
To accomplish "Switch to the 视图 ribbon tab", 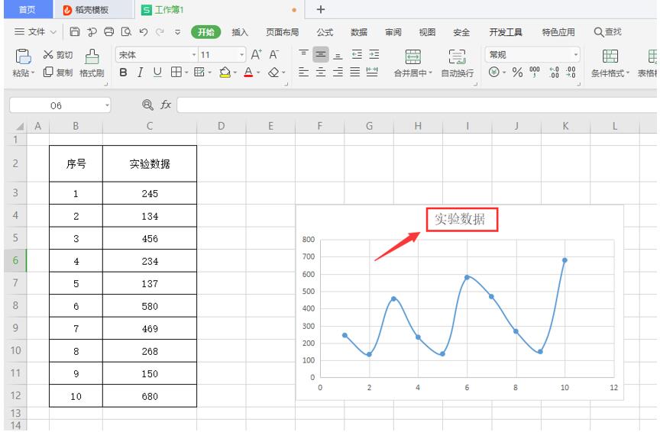I will 427,32.
